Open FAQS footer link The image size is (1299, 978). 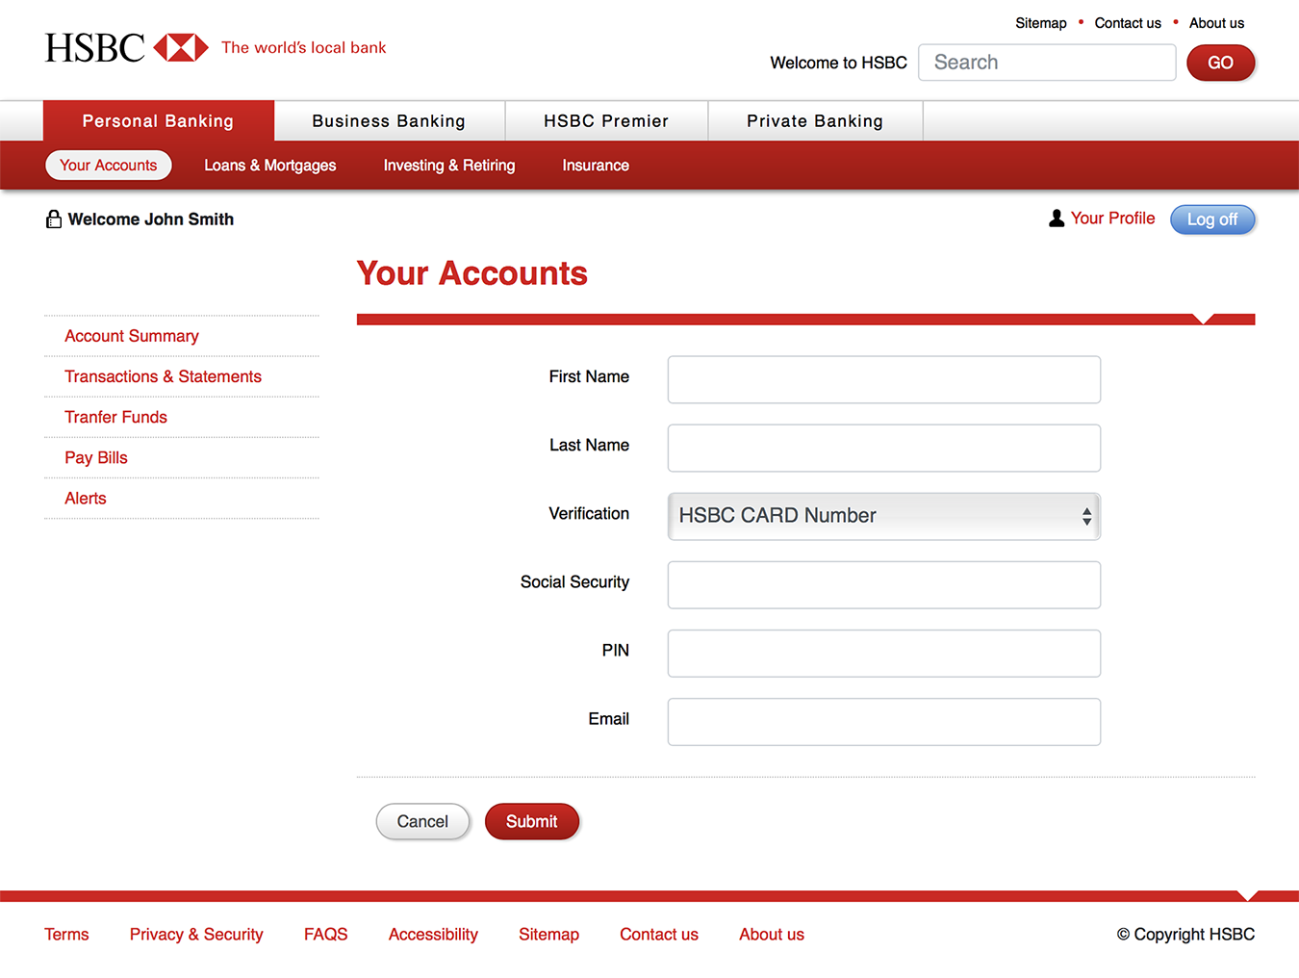326,935
